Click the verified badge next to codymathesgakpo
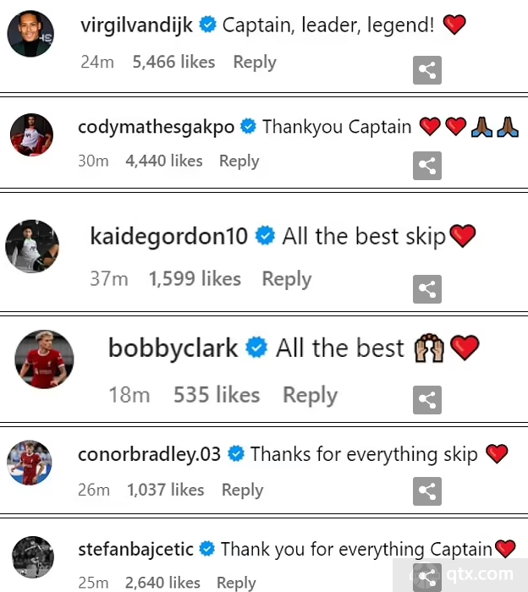Screen dimensions: 528x592 tap(248, 127)
